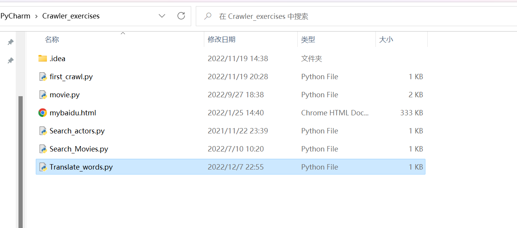This screenshot has width=517, height=228.
Task: Click the first pin icon in sidebar
Action: point(11,42)
